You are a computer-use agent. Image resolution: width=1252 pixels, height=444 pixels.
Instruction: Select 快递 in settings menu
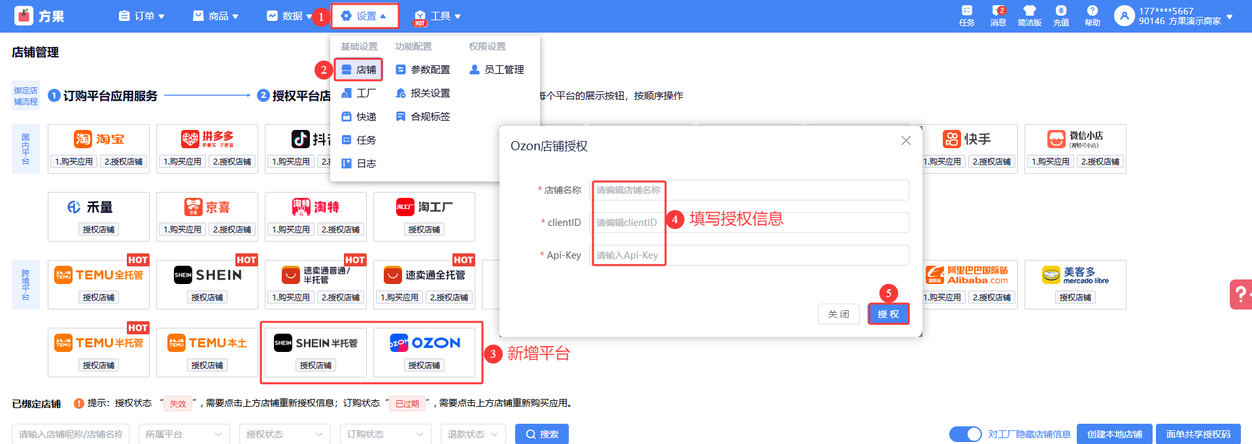[358, 116]
